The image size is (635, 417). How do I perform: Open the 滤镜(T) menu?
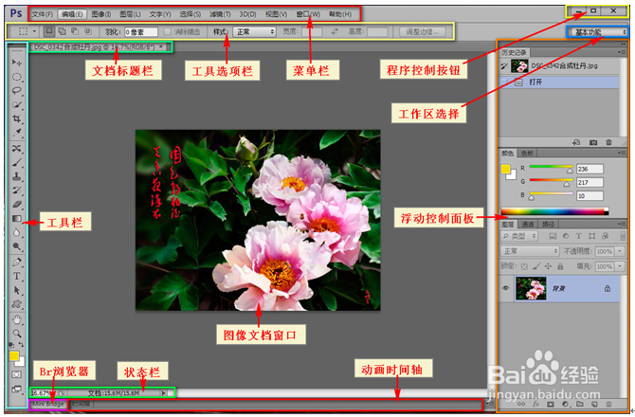220,14
